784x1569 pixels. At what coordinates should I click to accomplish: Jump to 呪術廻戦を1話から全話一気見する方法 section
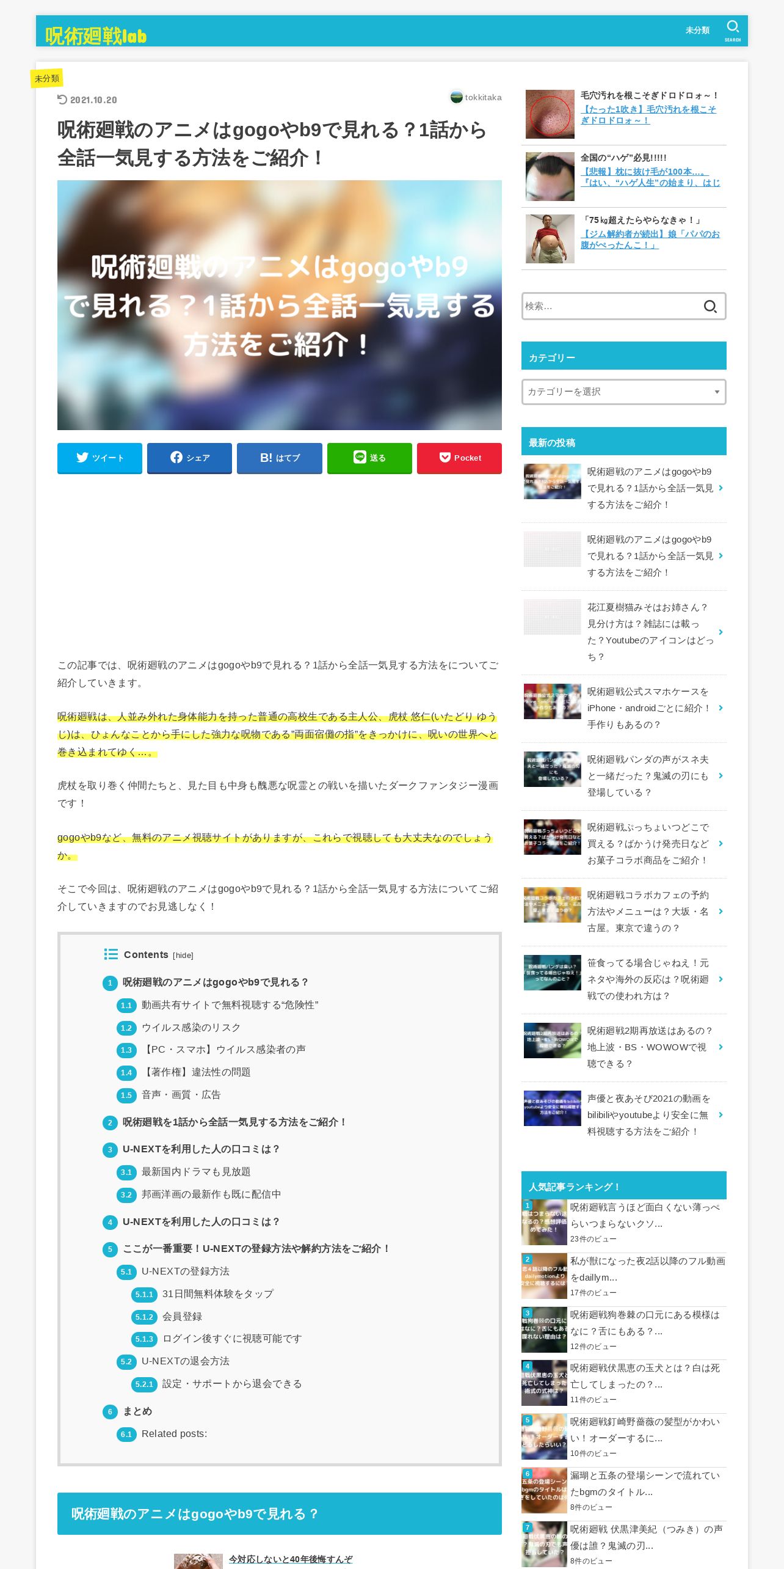click(x=235, y=1122)
